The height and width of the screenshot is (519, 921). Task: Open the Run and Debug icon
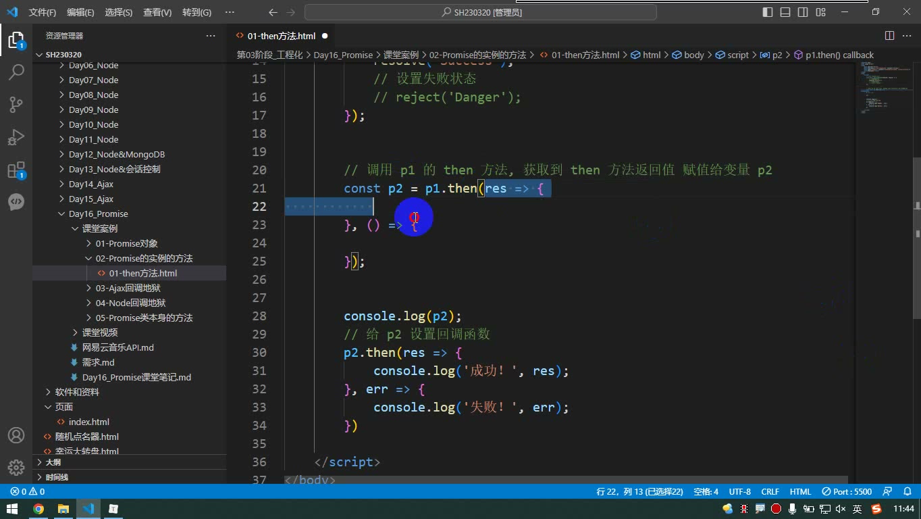[x=16, y=137]
